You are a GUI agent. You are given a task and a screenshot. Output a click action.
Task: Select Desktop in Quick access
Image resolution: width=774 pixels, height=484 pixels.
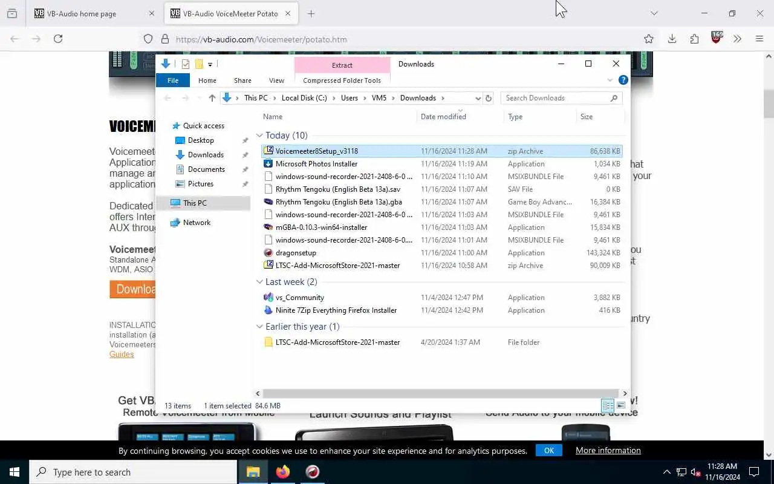pos(201,140)
